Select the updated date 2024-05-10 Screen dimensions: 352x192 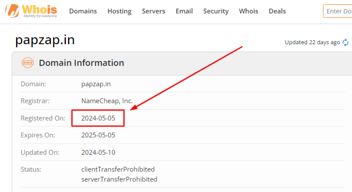pyautogui.click(x=98, y=153)
